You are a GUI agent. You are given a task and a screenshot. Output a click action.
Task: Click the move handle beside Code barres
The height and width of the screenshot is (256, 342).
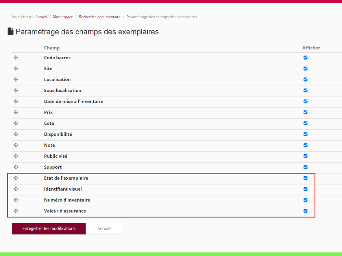click(16, 57)
